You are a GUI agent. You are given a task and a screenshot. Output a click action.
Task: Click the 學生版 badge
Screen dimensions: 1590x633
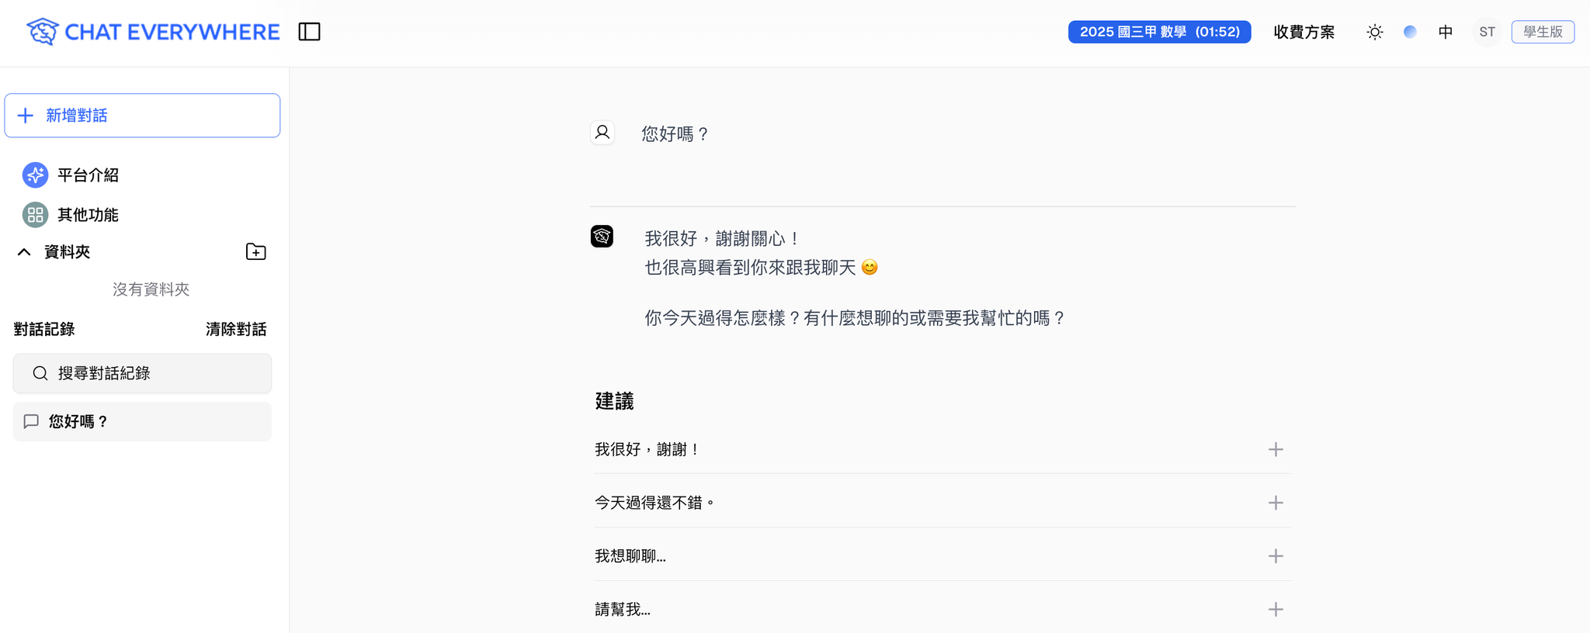click(1543, 32)
